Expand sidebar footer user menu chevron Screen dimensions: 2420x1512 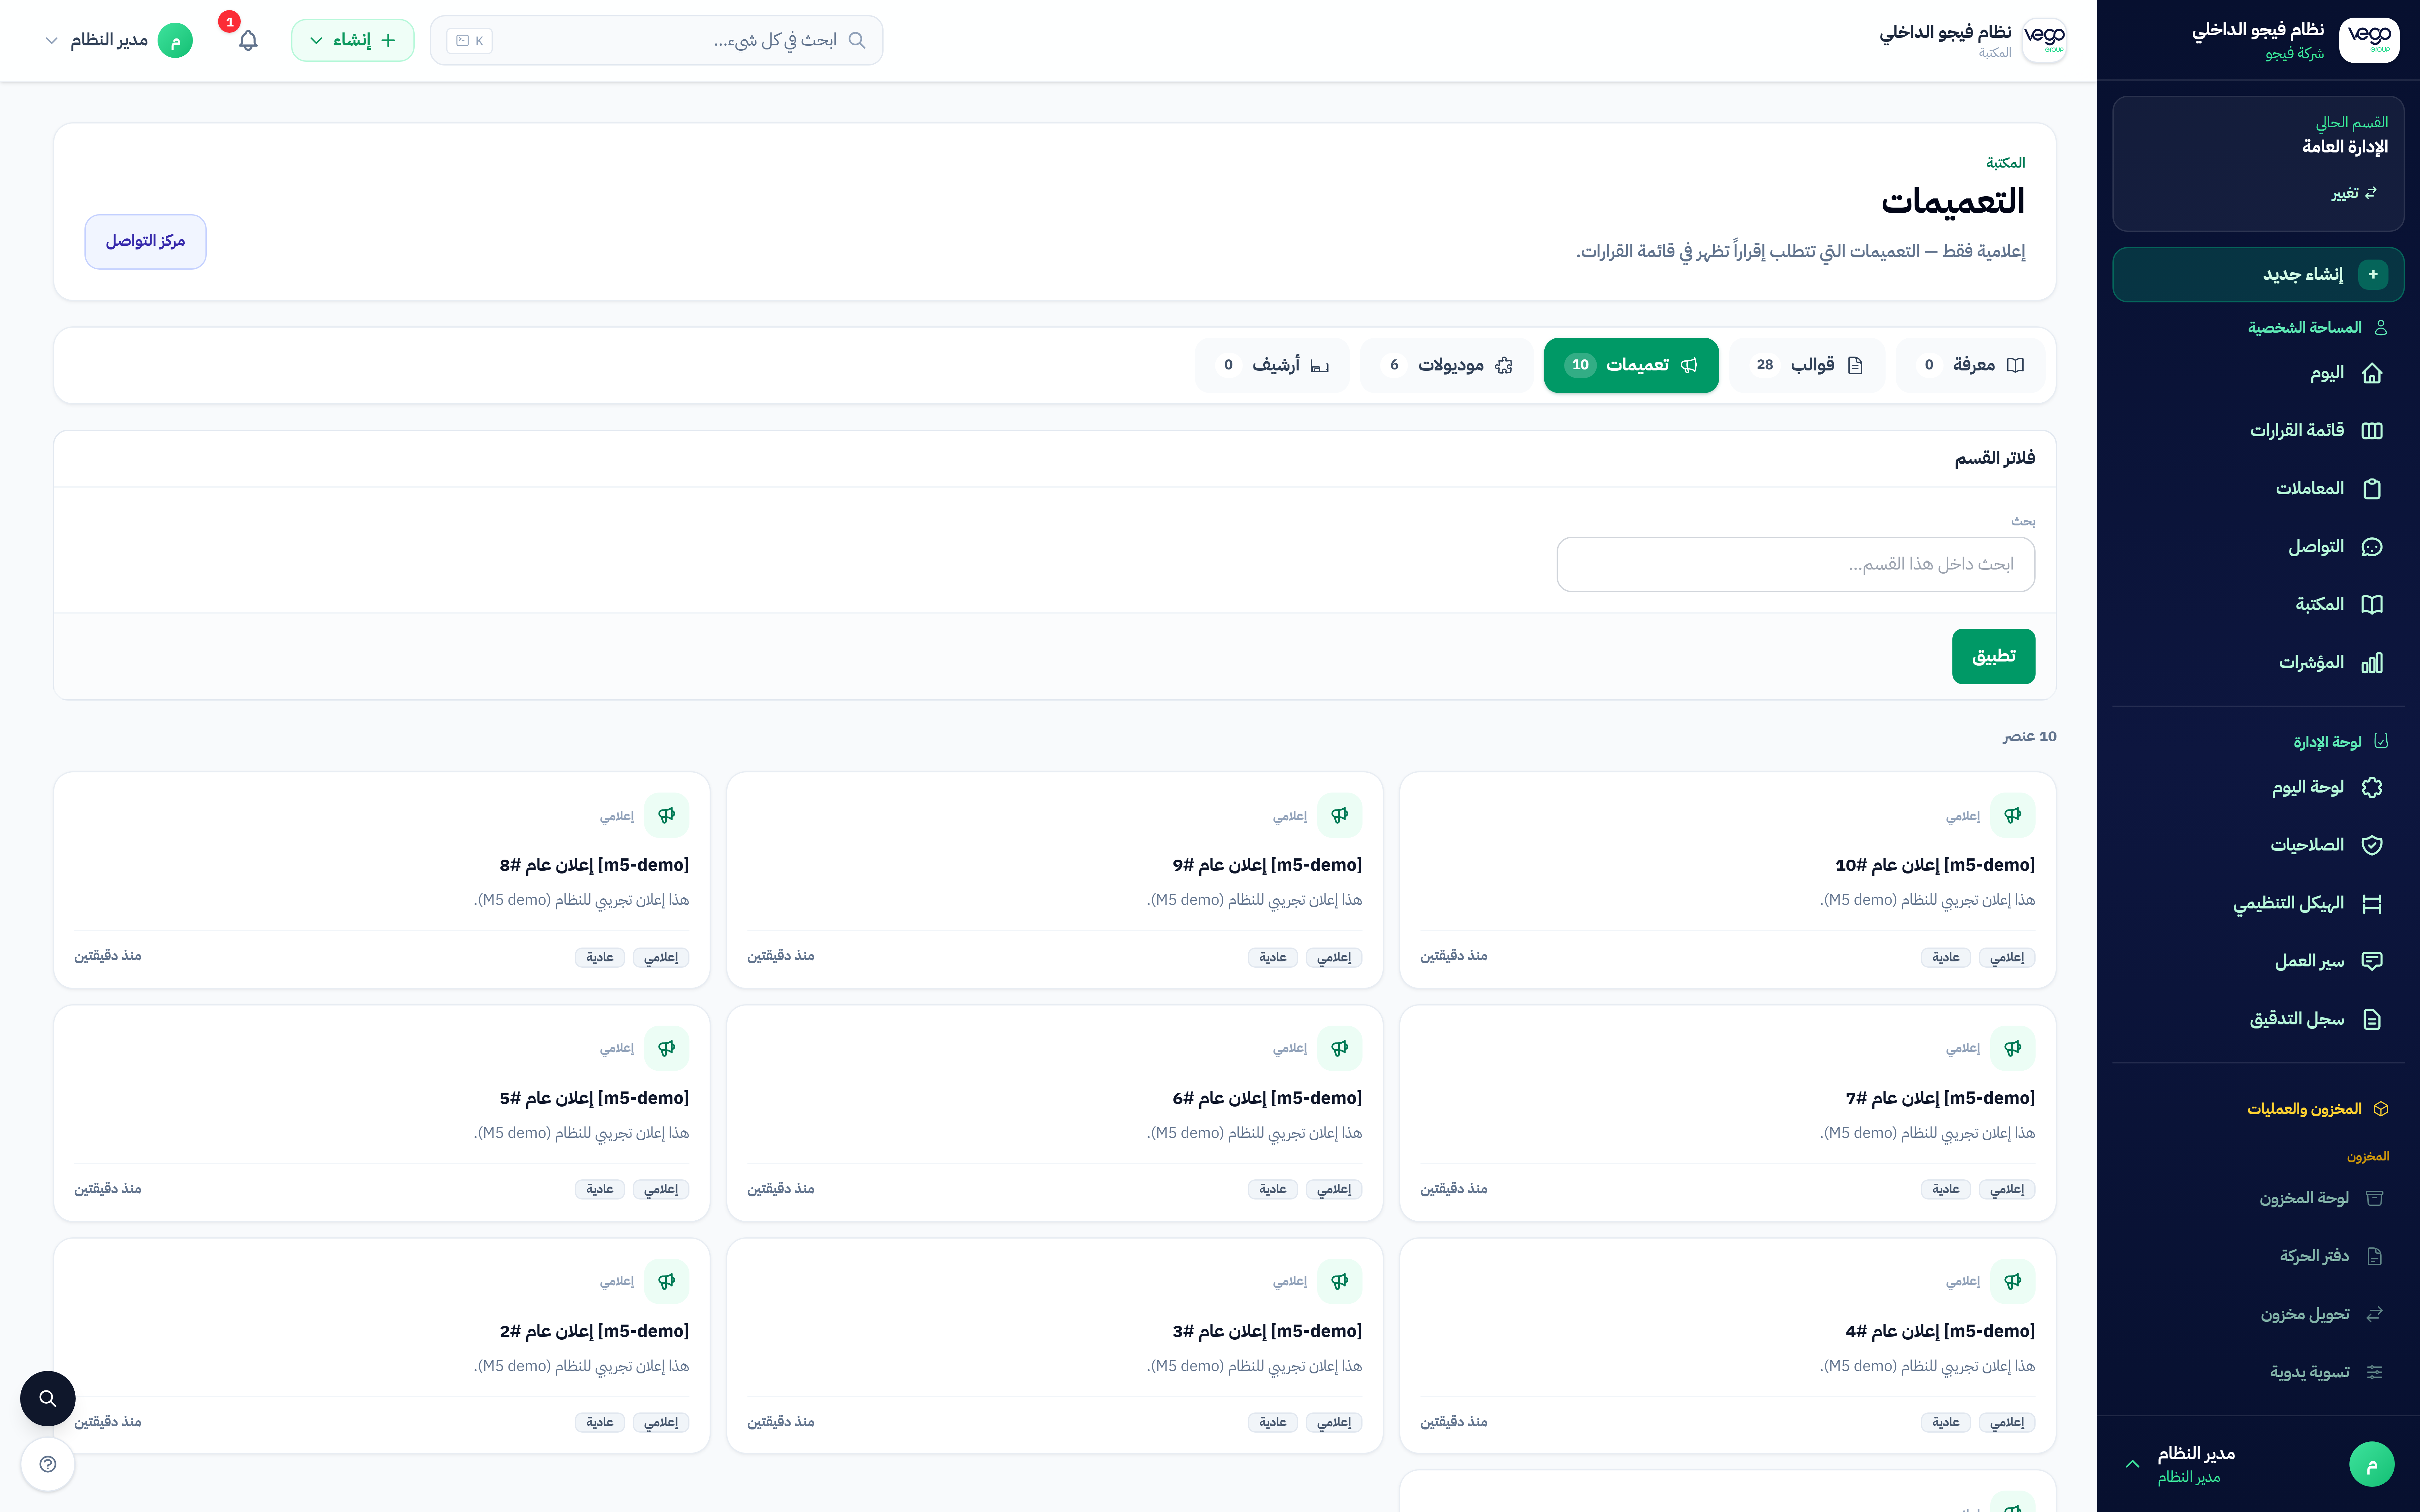point(2132,1464)
